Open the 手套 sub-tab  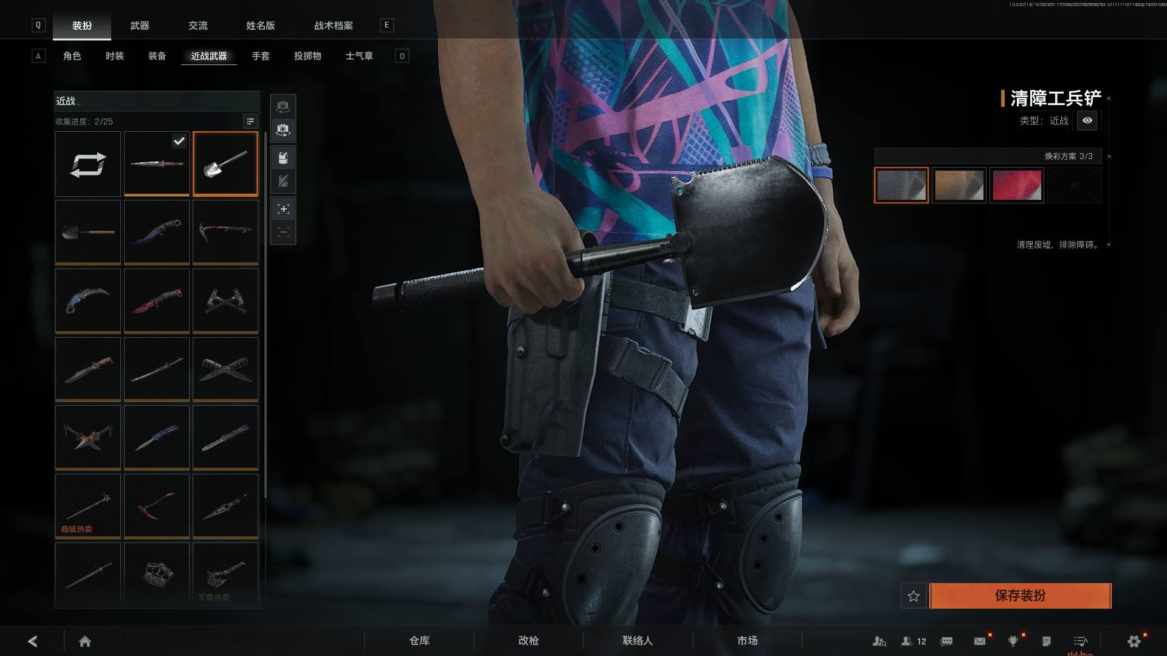pyautogui.click(x=261, y=56)
